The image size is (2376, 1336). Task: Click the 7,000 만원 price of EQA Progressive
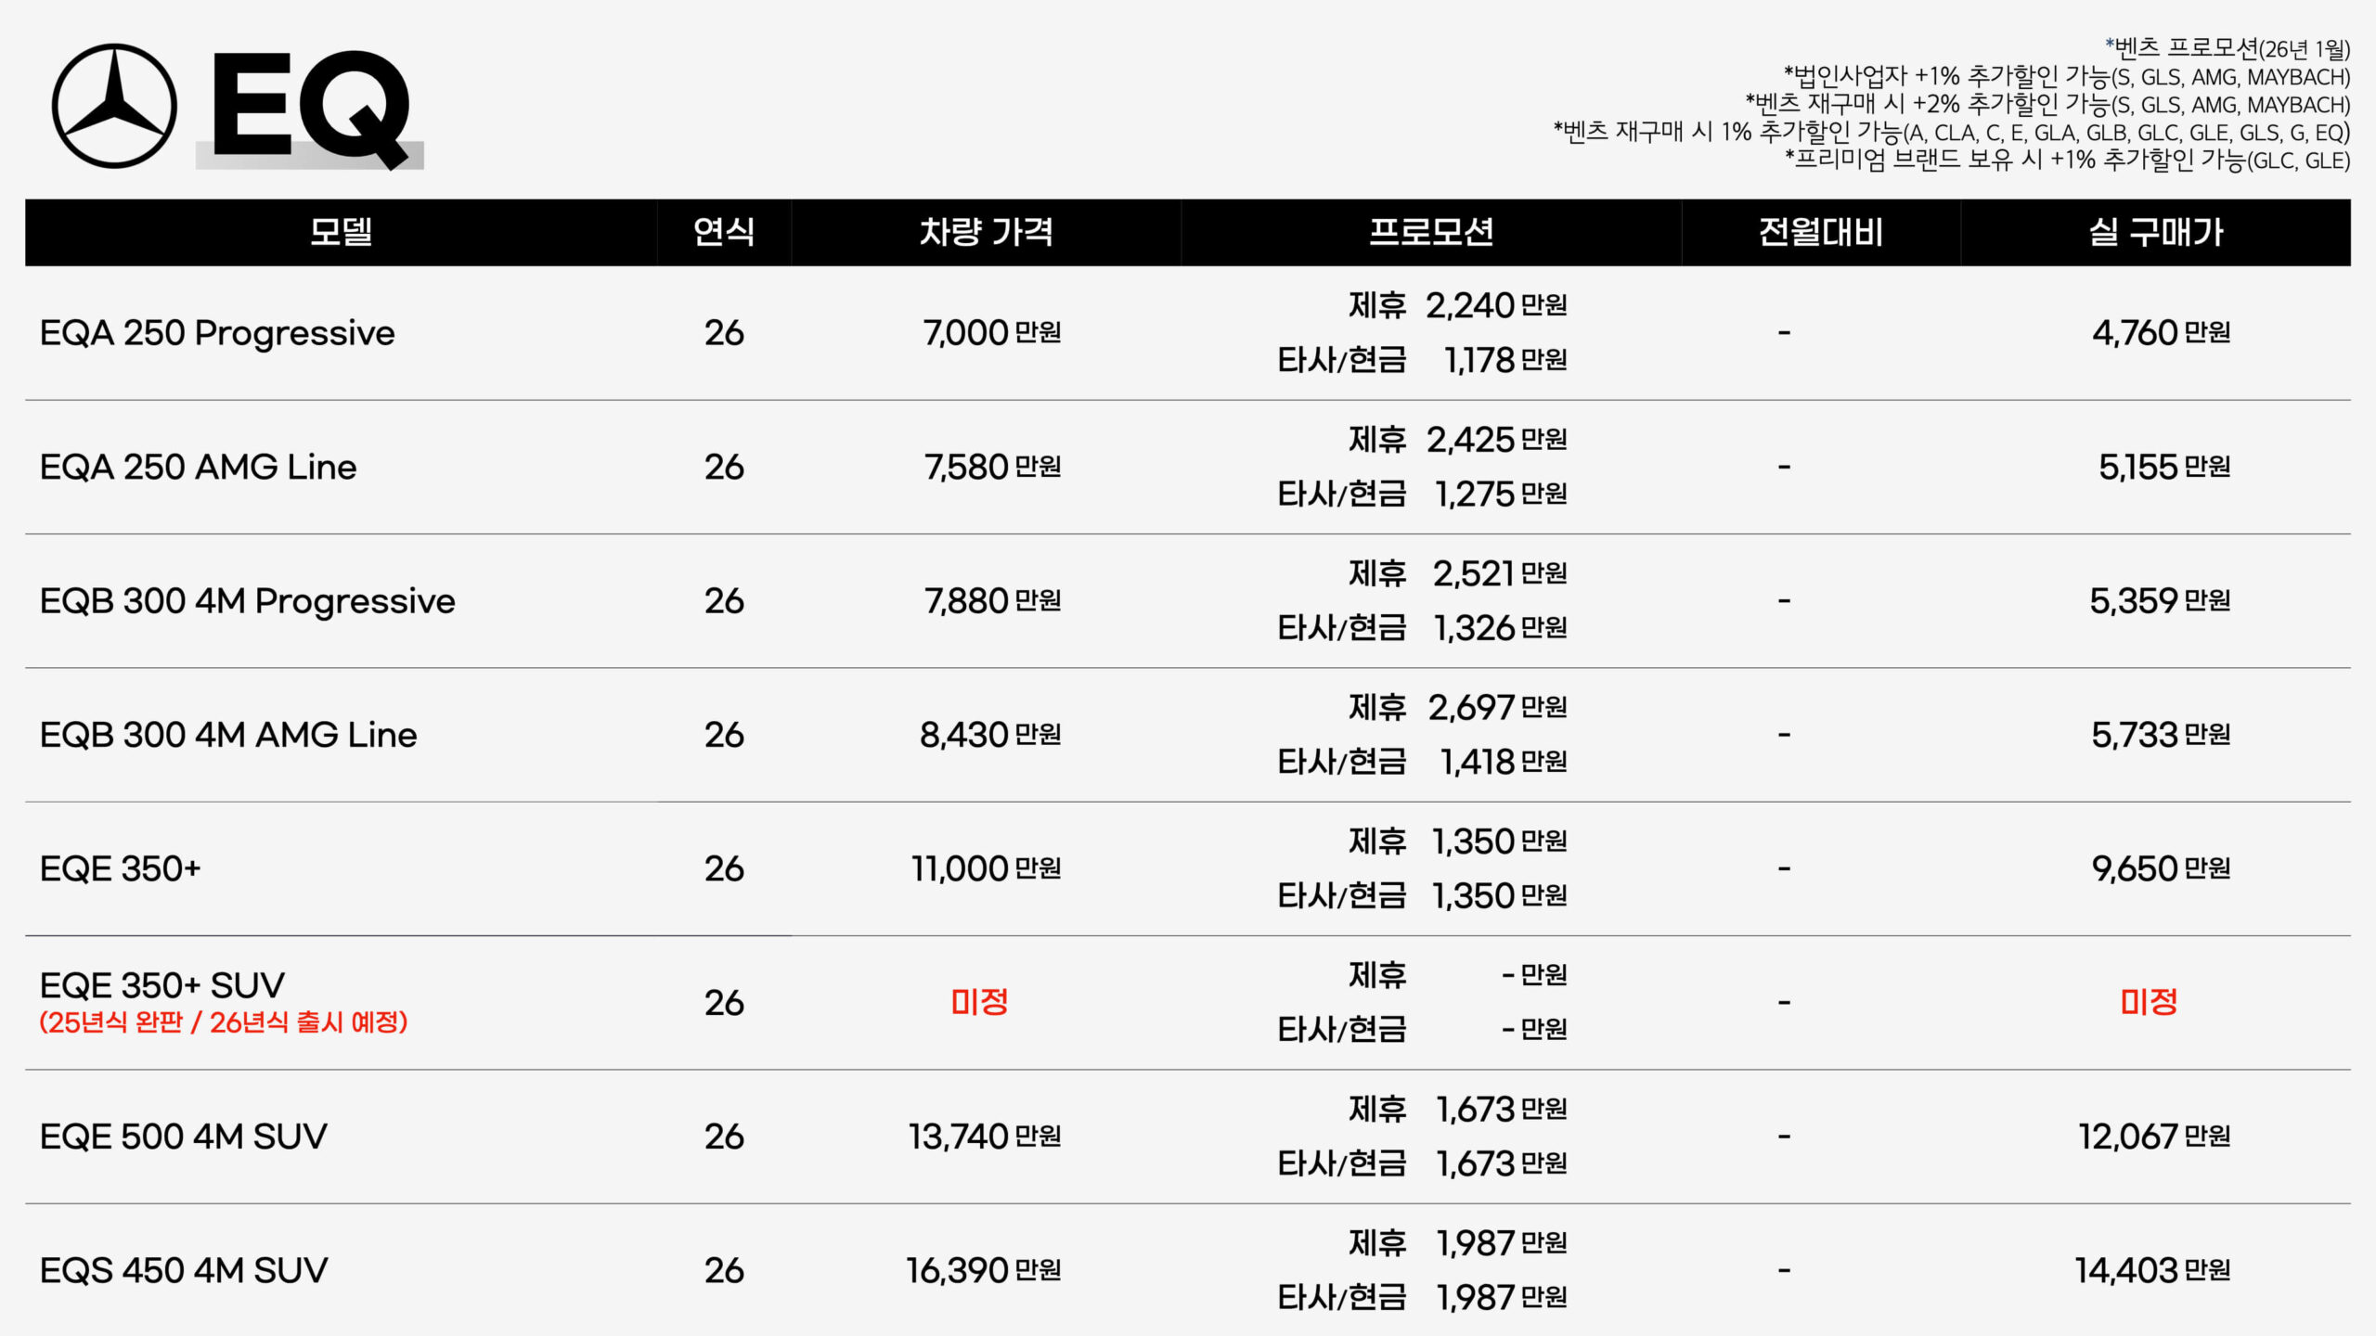[992, 333]
